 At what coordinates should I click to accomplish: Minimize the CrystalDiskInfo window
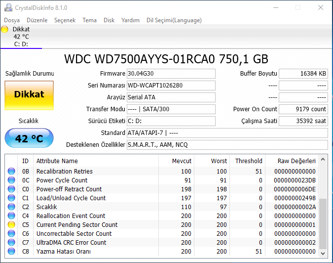[x=276, y=7]
